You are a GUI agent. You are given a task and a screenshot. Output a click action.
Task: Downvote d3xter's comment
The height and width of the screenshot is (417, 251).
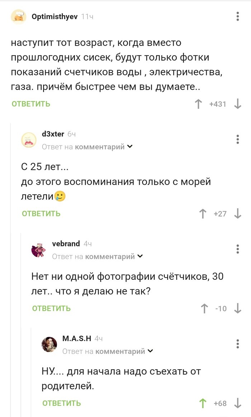[237, 213]
